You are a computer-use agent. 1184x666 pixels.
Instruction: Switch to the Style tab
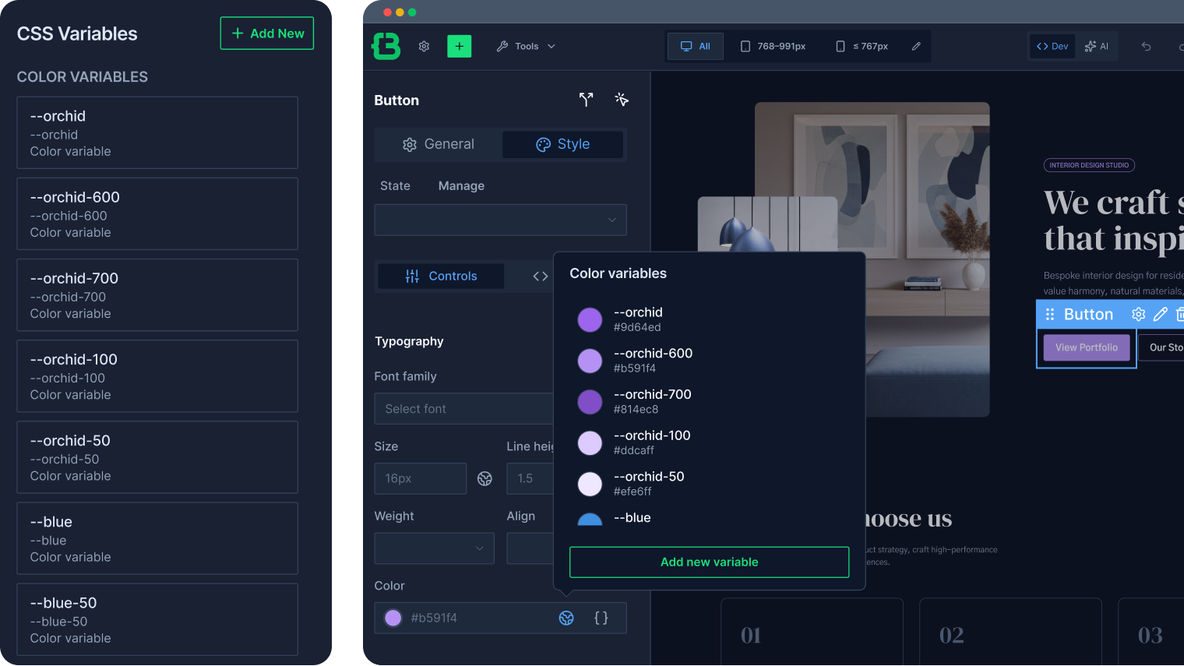(x=562, y=144)
